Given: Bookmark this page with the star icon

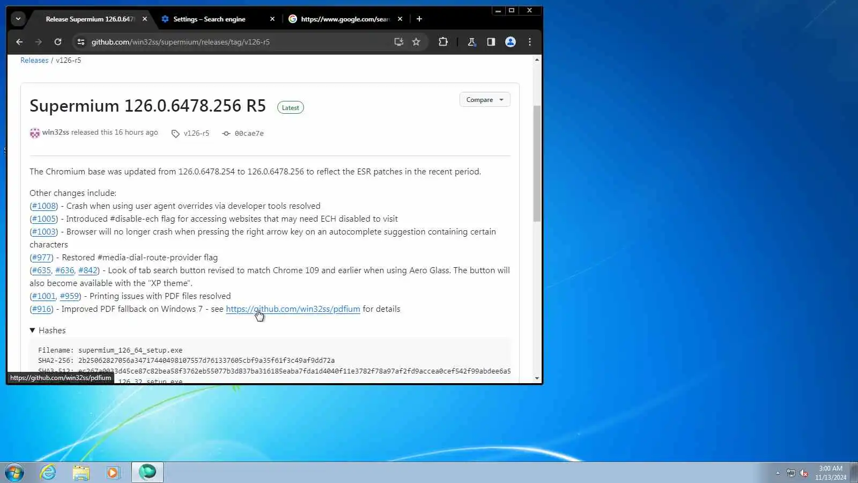Looking at the screenshot, I should pyautogui.click(x=416, y=42).
